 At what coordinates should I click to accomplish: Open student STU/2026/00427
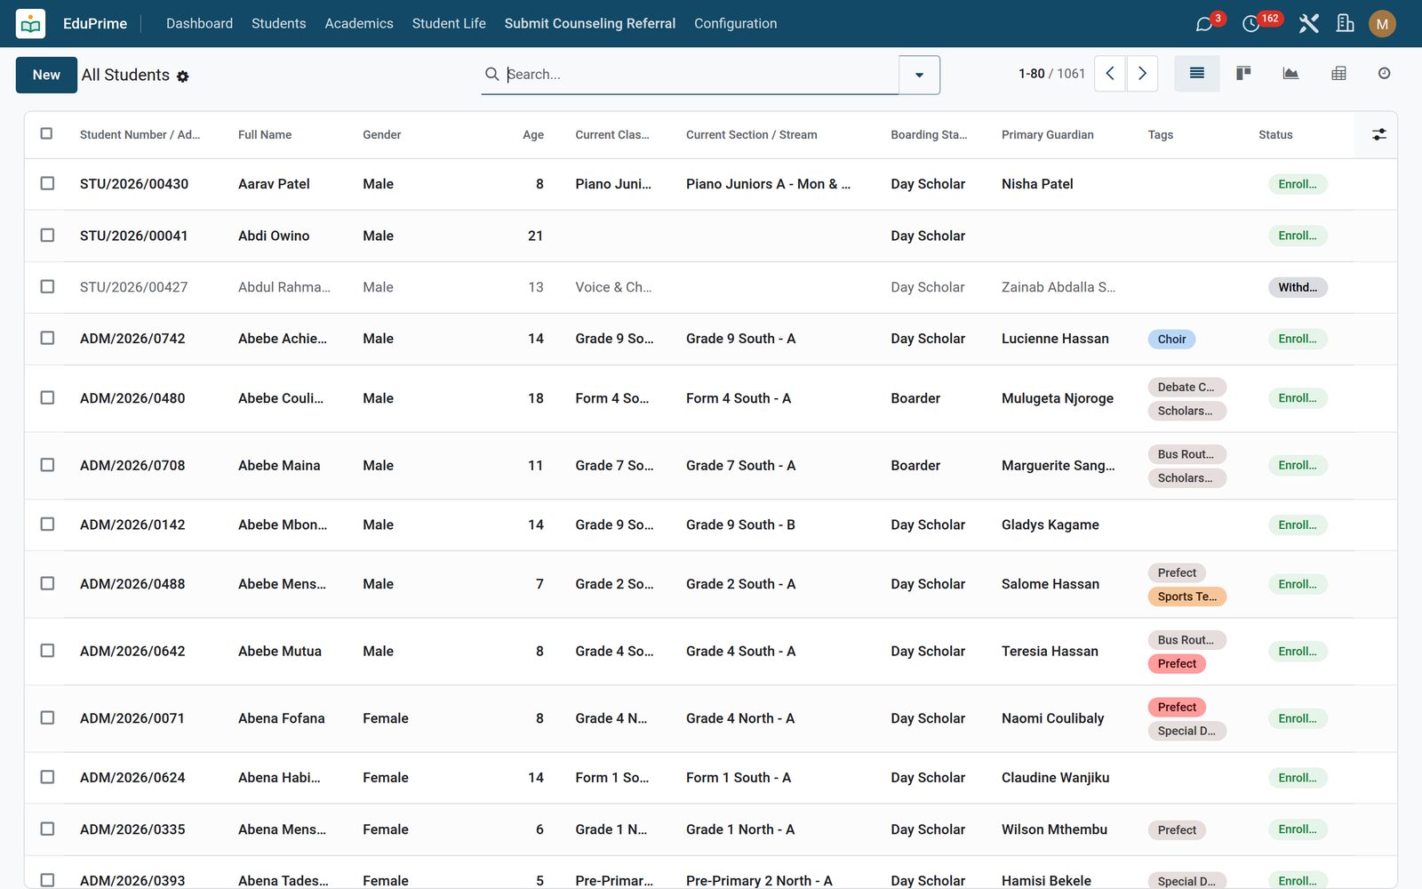click(x=134, y=287)
